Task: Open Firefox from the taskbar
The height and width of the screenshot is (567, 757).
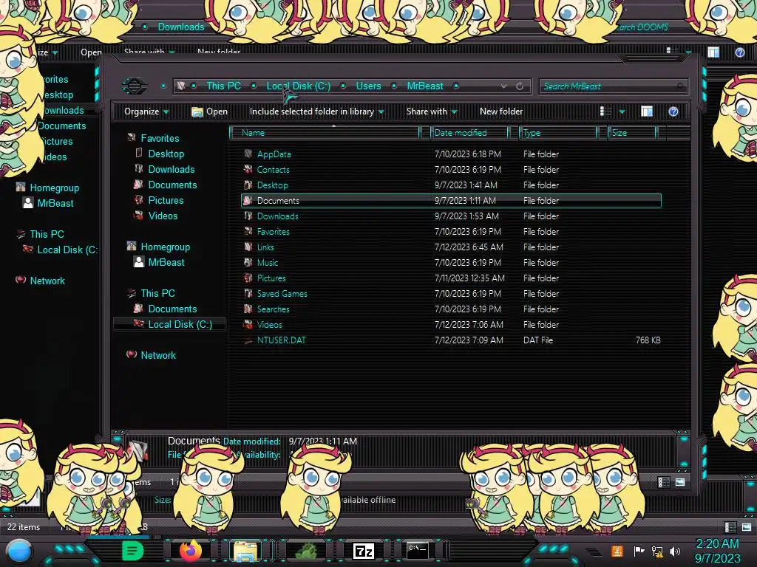Action: pyautogui.click(x=190, y=551)
